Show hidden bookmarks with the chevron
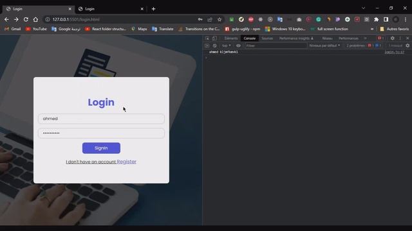412x231 pixels. point(372,29)
